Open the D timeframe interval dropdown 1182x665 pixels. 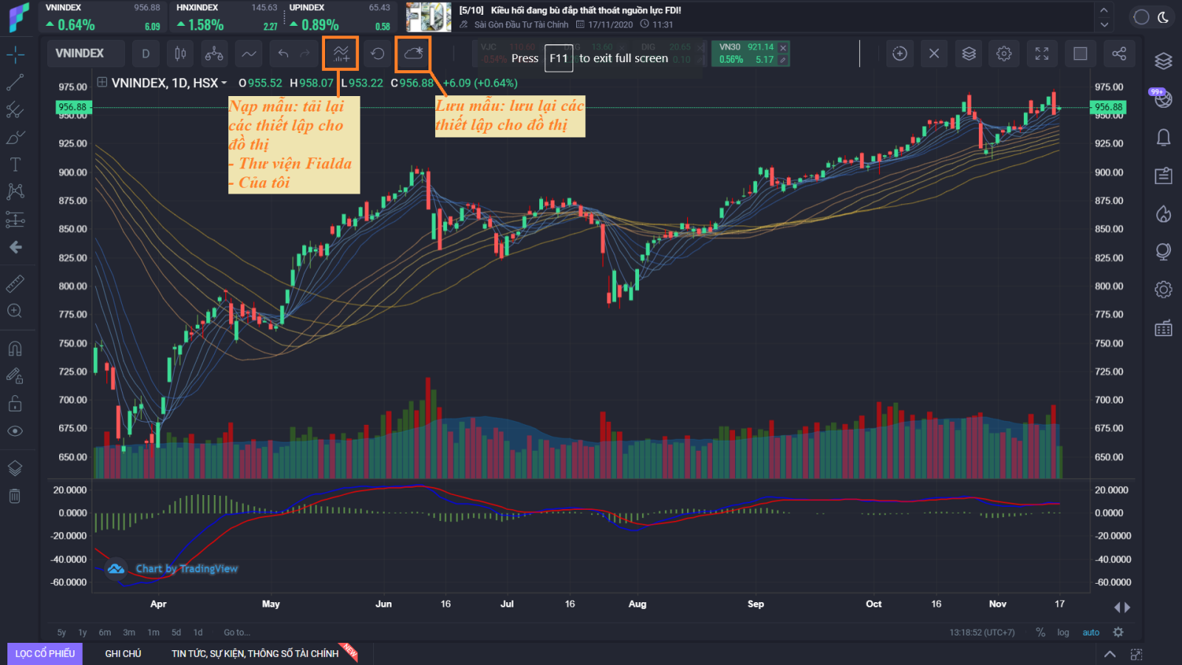coord(146,53)
